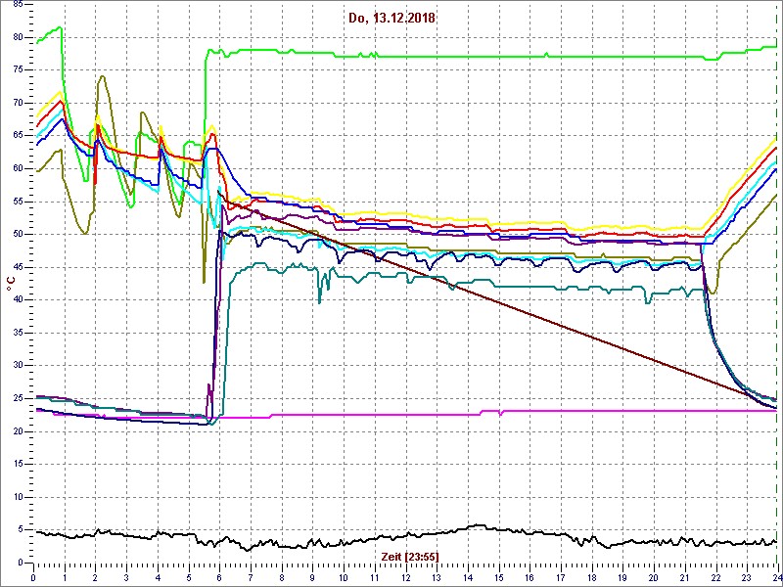Image resolution: width=783 pixels, height=587 pixels.
Task: Click hour "22" on the time axis
Action: (715, 576)
